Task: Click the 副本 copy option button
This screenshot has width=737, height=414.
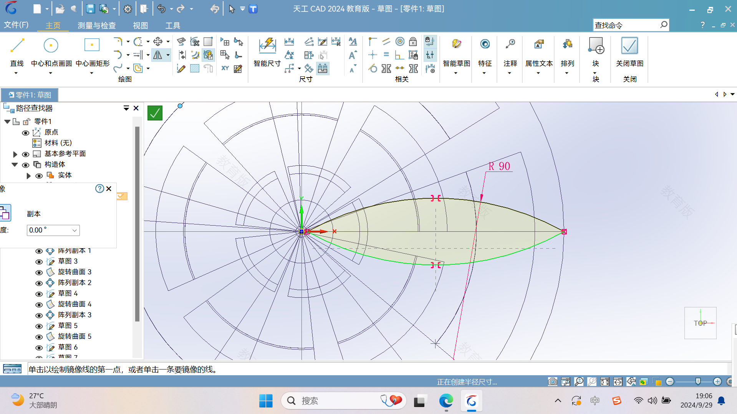Action: [5, 213]
